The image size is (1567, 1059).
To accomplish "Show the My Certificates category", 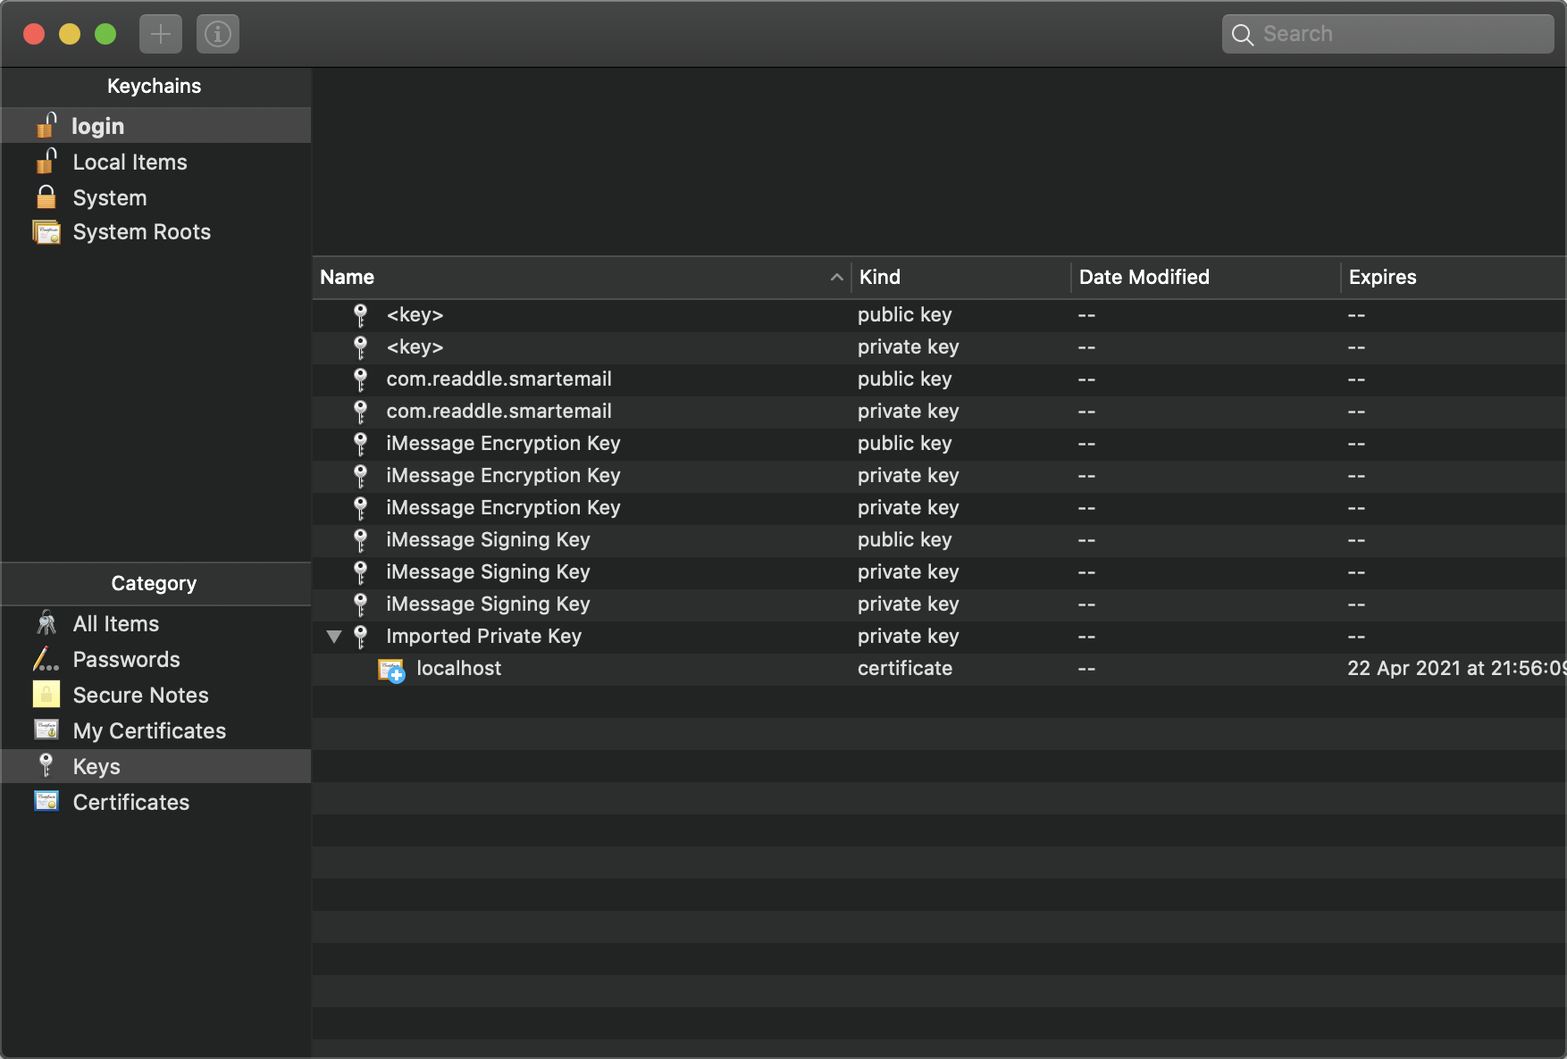I will pos(155,730).
